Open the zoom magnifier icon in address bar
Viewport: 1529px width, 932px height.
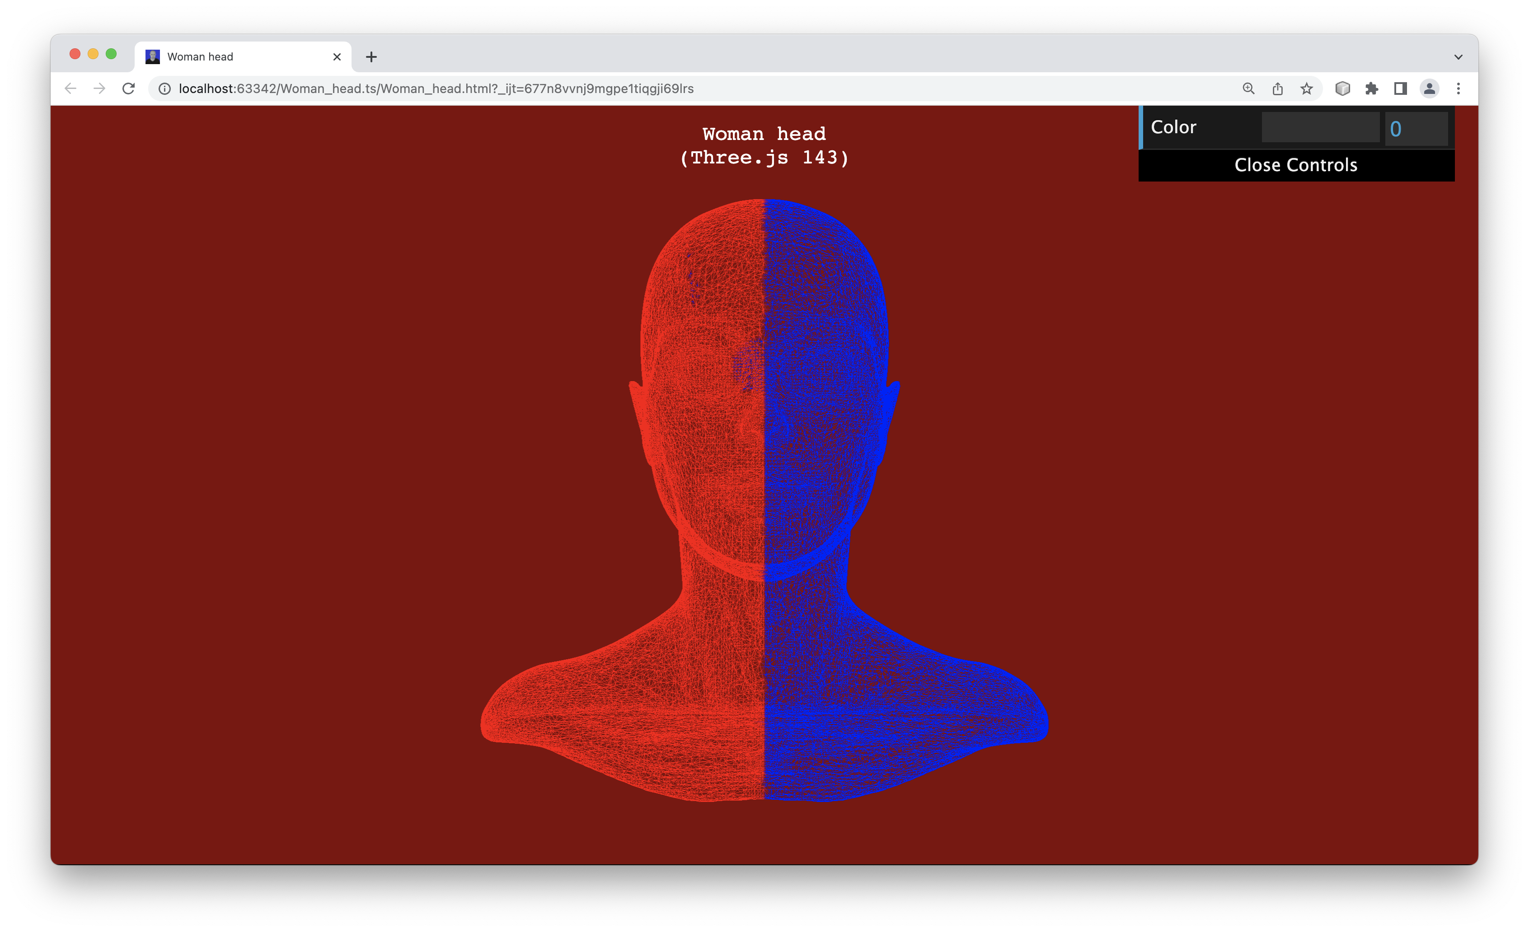coord(1248,89)
